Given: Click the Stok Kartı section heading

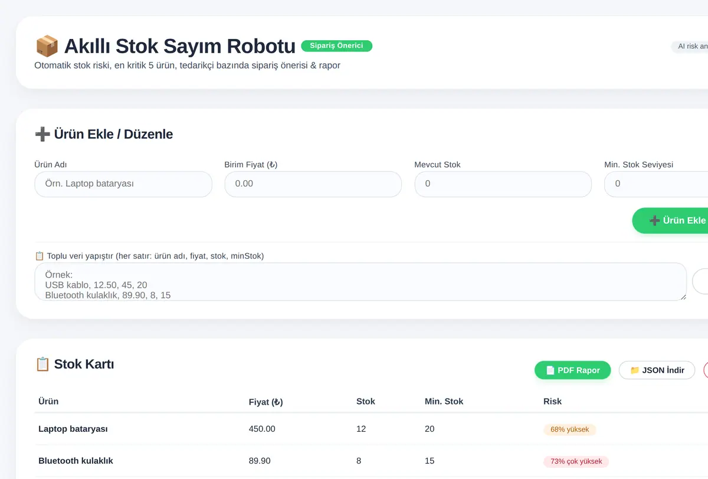Looking at the screenshot, I should pyautogui.click(x=84, y=364).
